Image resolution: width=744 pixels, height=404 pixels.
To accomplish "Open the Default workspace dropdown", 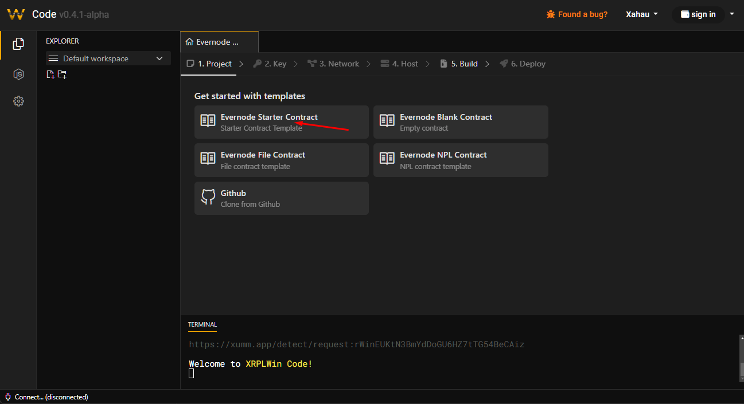I will (x=108, y=58).
